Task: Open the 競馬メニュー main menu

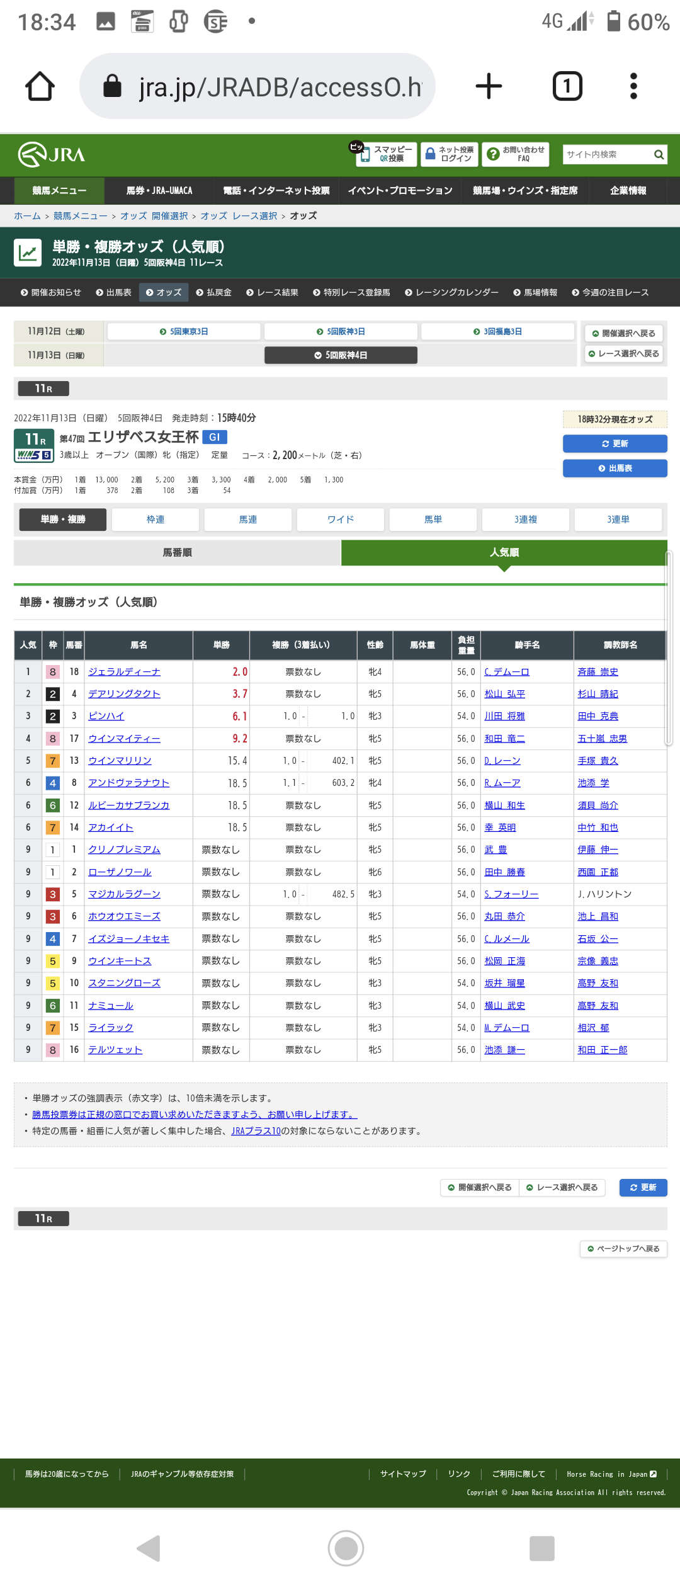Action: click(59, 191)
